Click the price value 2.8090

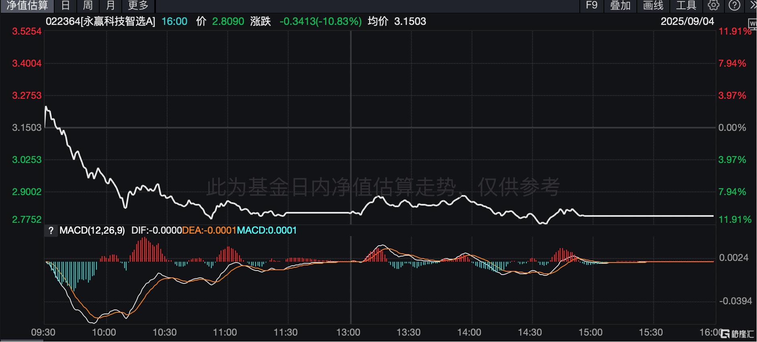[228, 21]
